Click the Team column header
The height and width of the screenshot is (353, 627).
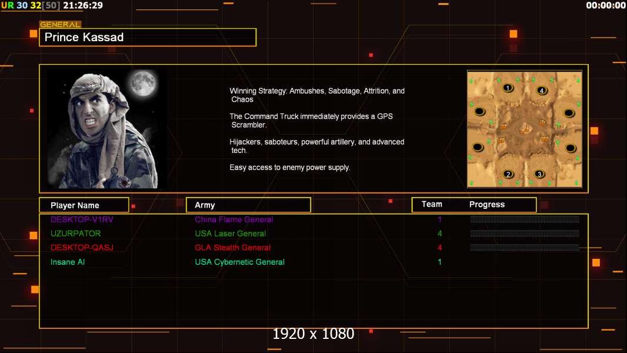[x=432, y=204]
